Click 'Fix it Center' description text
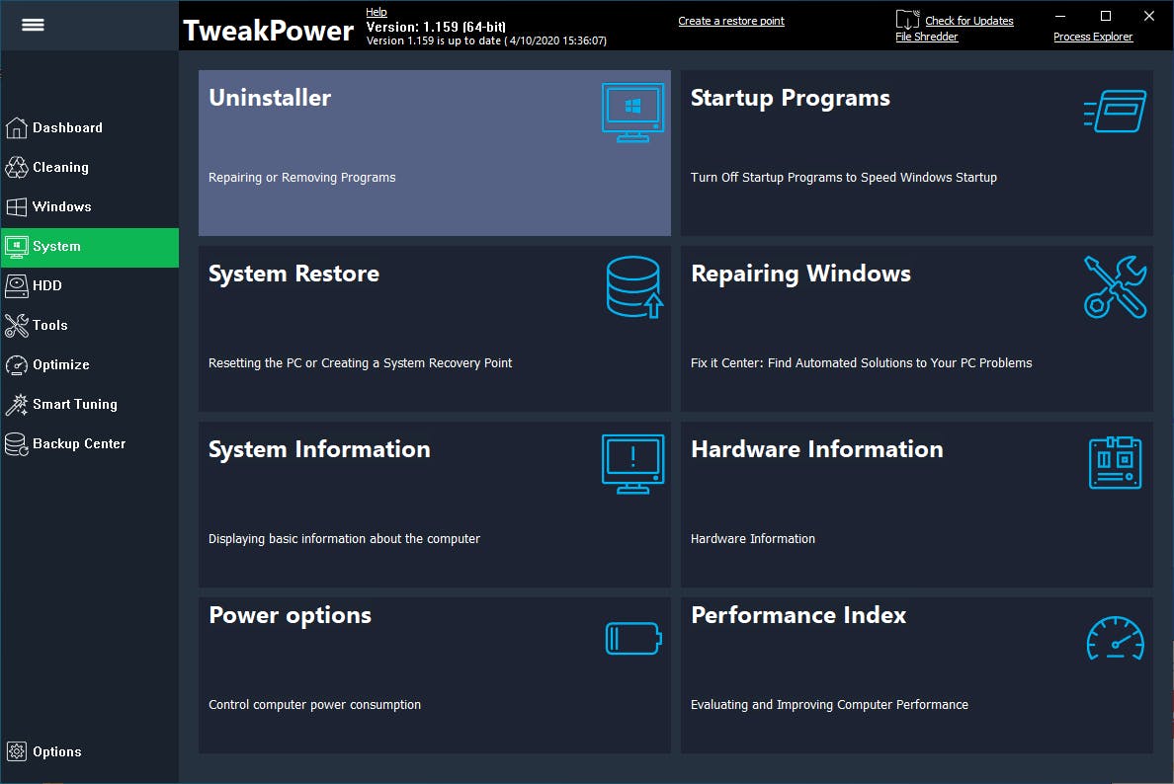Screen dimensions: 1174x784 coord(861,362)
